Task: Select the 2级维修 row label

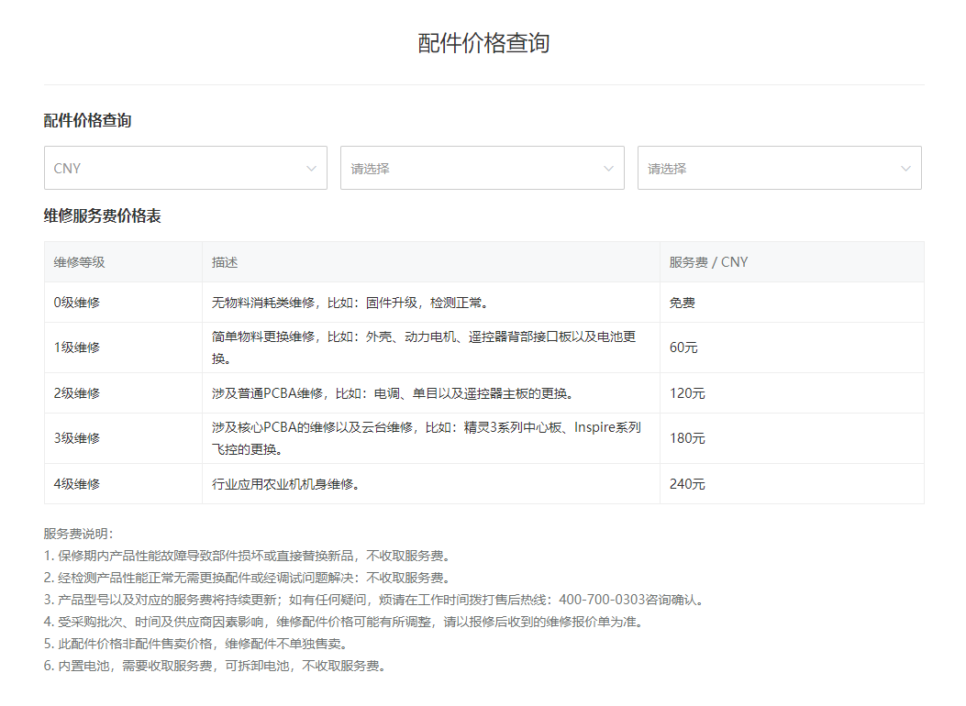Action: 77,392
